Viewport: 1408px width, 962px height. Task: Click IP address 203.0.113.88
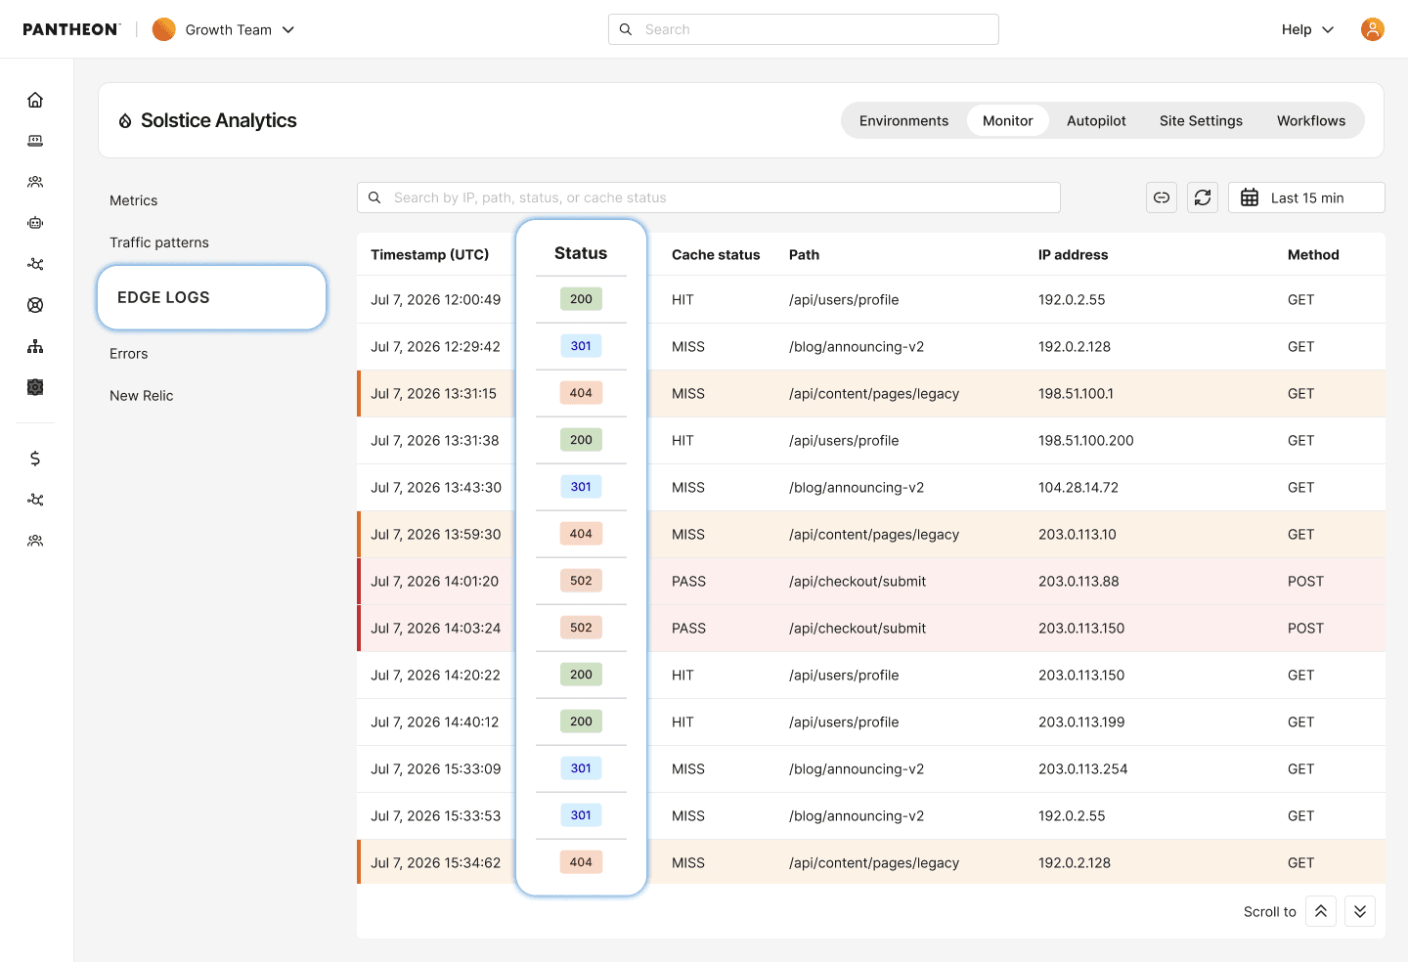pos(1078,582)
